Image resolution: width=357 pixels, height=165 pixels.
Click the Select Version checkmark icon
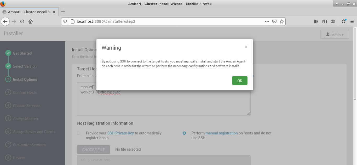(x=8, y=66)
